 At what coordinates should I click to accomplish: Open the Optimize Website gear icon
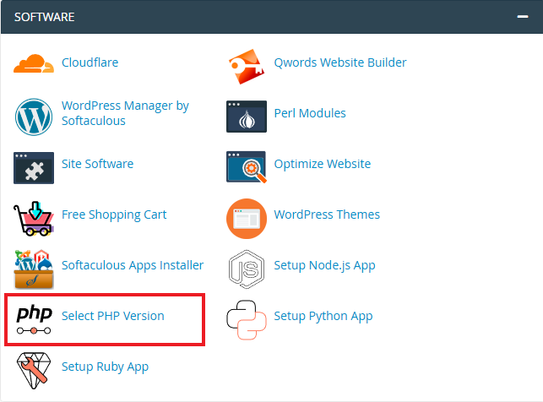pos(247,166)
